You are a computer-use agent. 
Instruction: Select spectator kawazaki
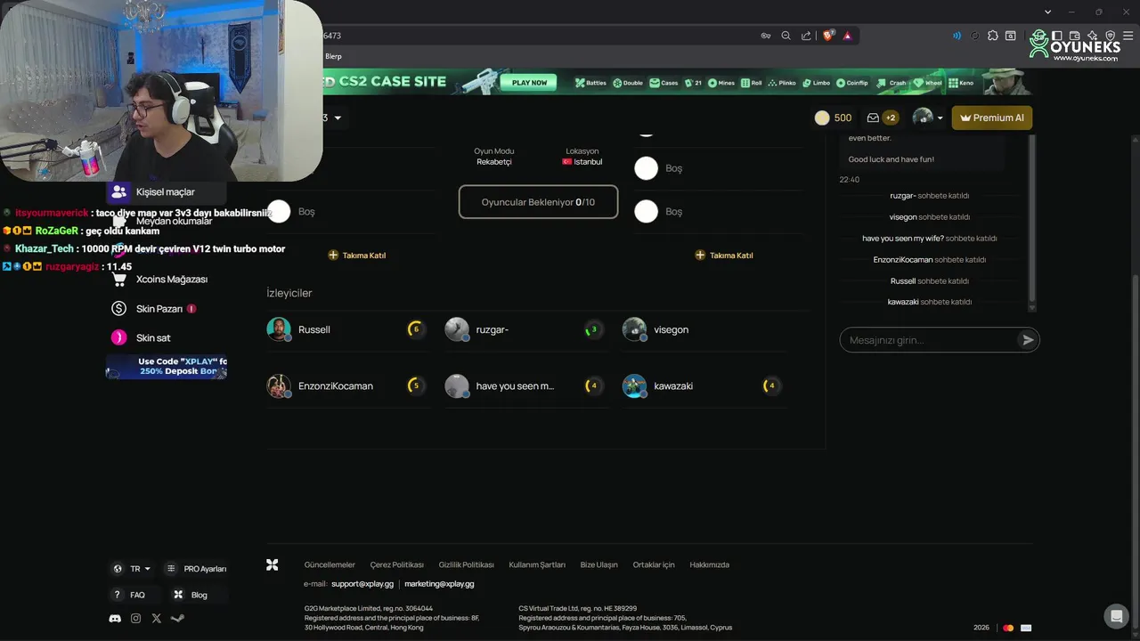pos(704,385)
